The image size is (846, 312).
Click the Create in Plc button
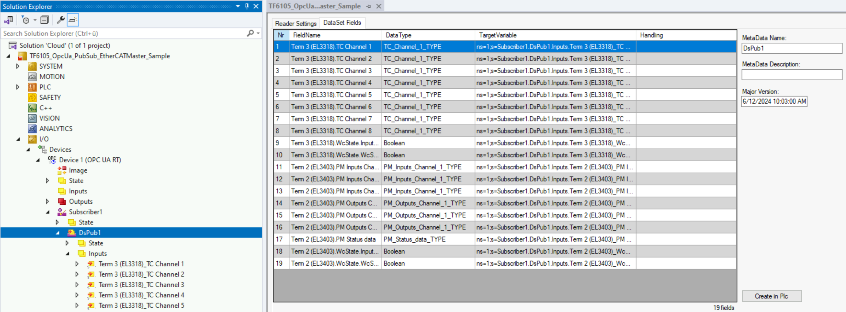(771, 296)
